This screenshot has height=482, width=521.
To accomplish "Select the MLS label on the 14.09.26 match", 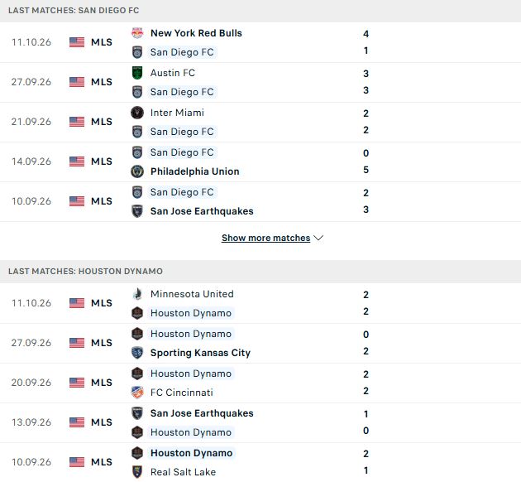I will pyautogui.click(x=102, y=161).
